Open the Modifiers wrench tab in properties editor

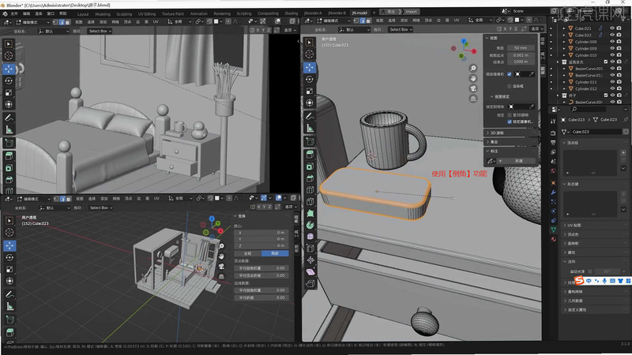pos(554,192)
